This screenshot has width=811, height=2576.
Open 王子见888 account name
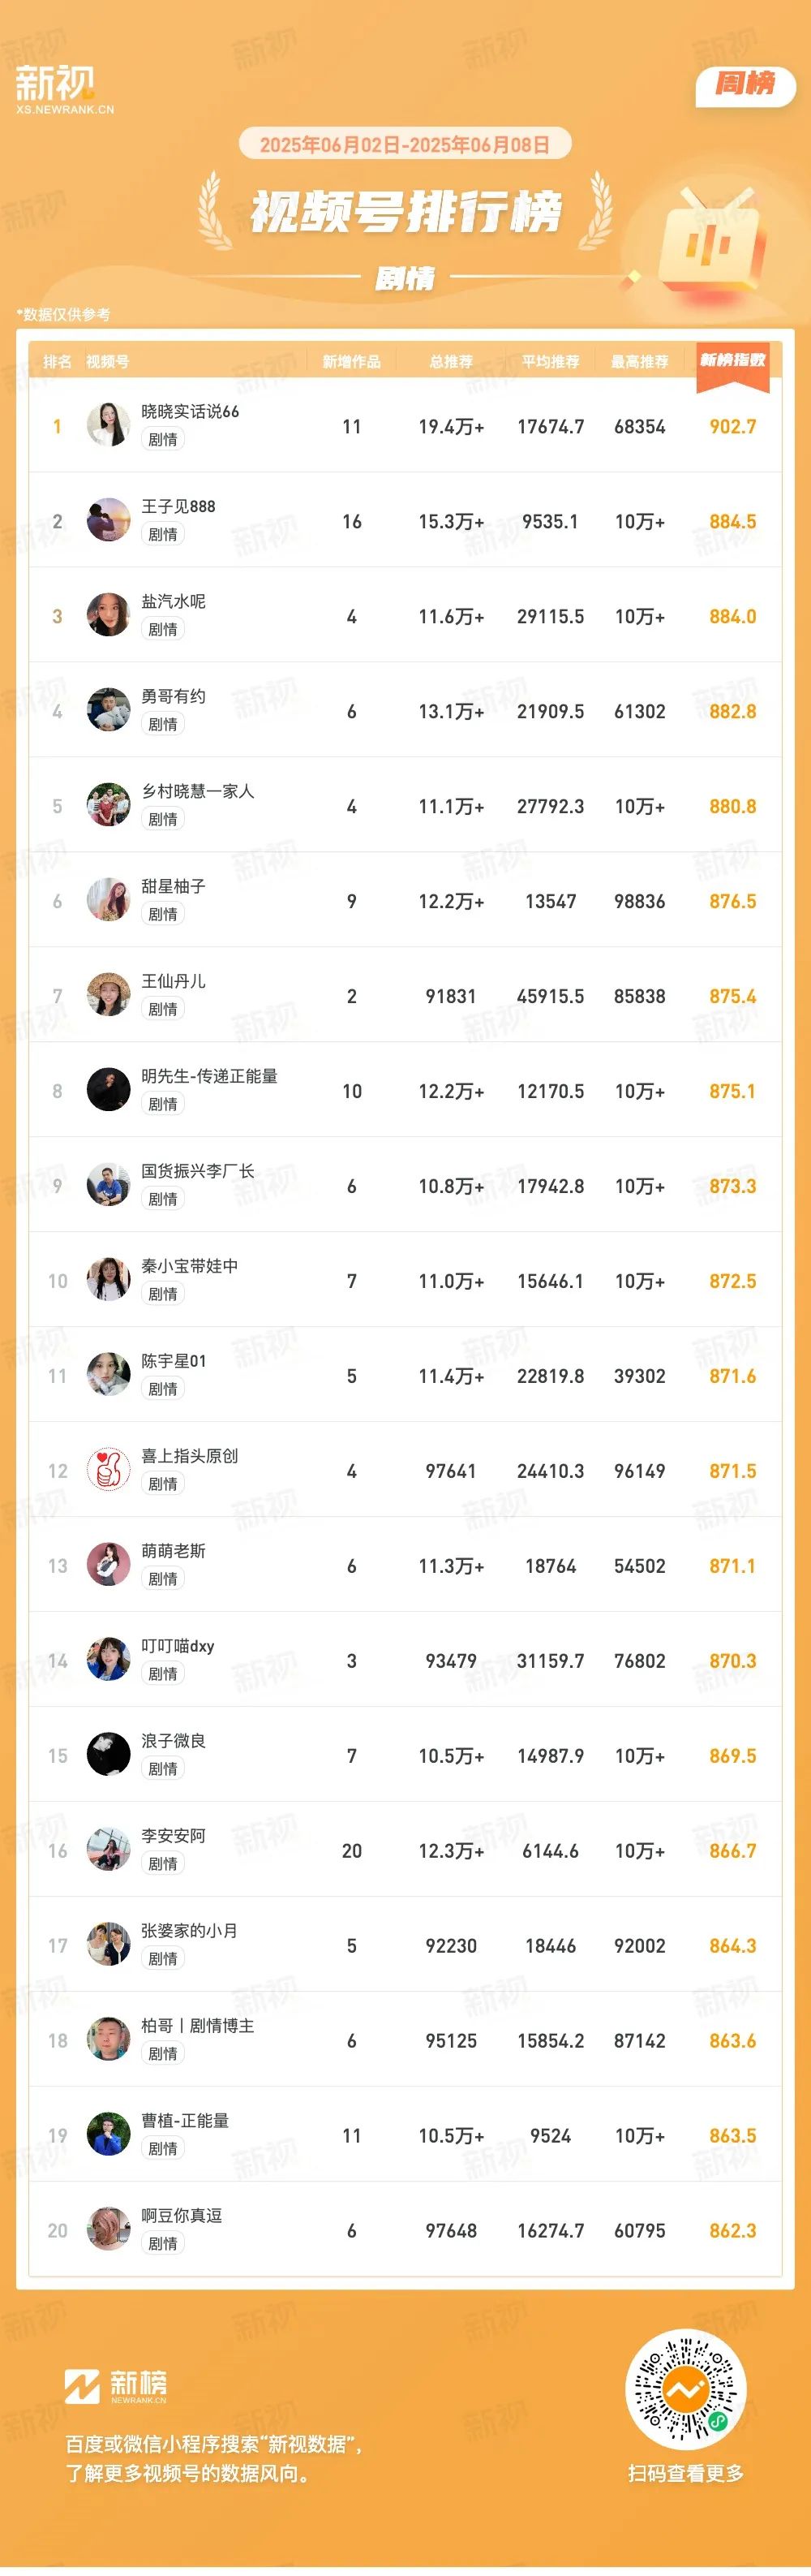(x=178, y=506)
